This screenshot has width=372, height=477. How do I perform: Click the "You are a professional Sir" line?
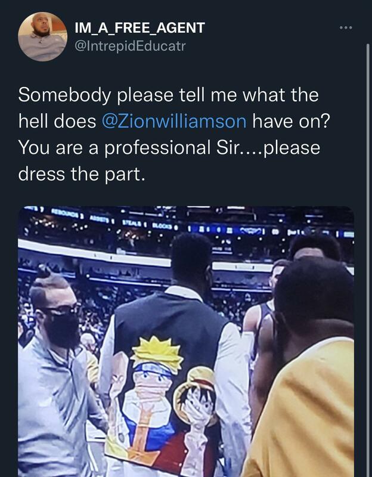(x=169, y=147)
